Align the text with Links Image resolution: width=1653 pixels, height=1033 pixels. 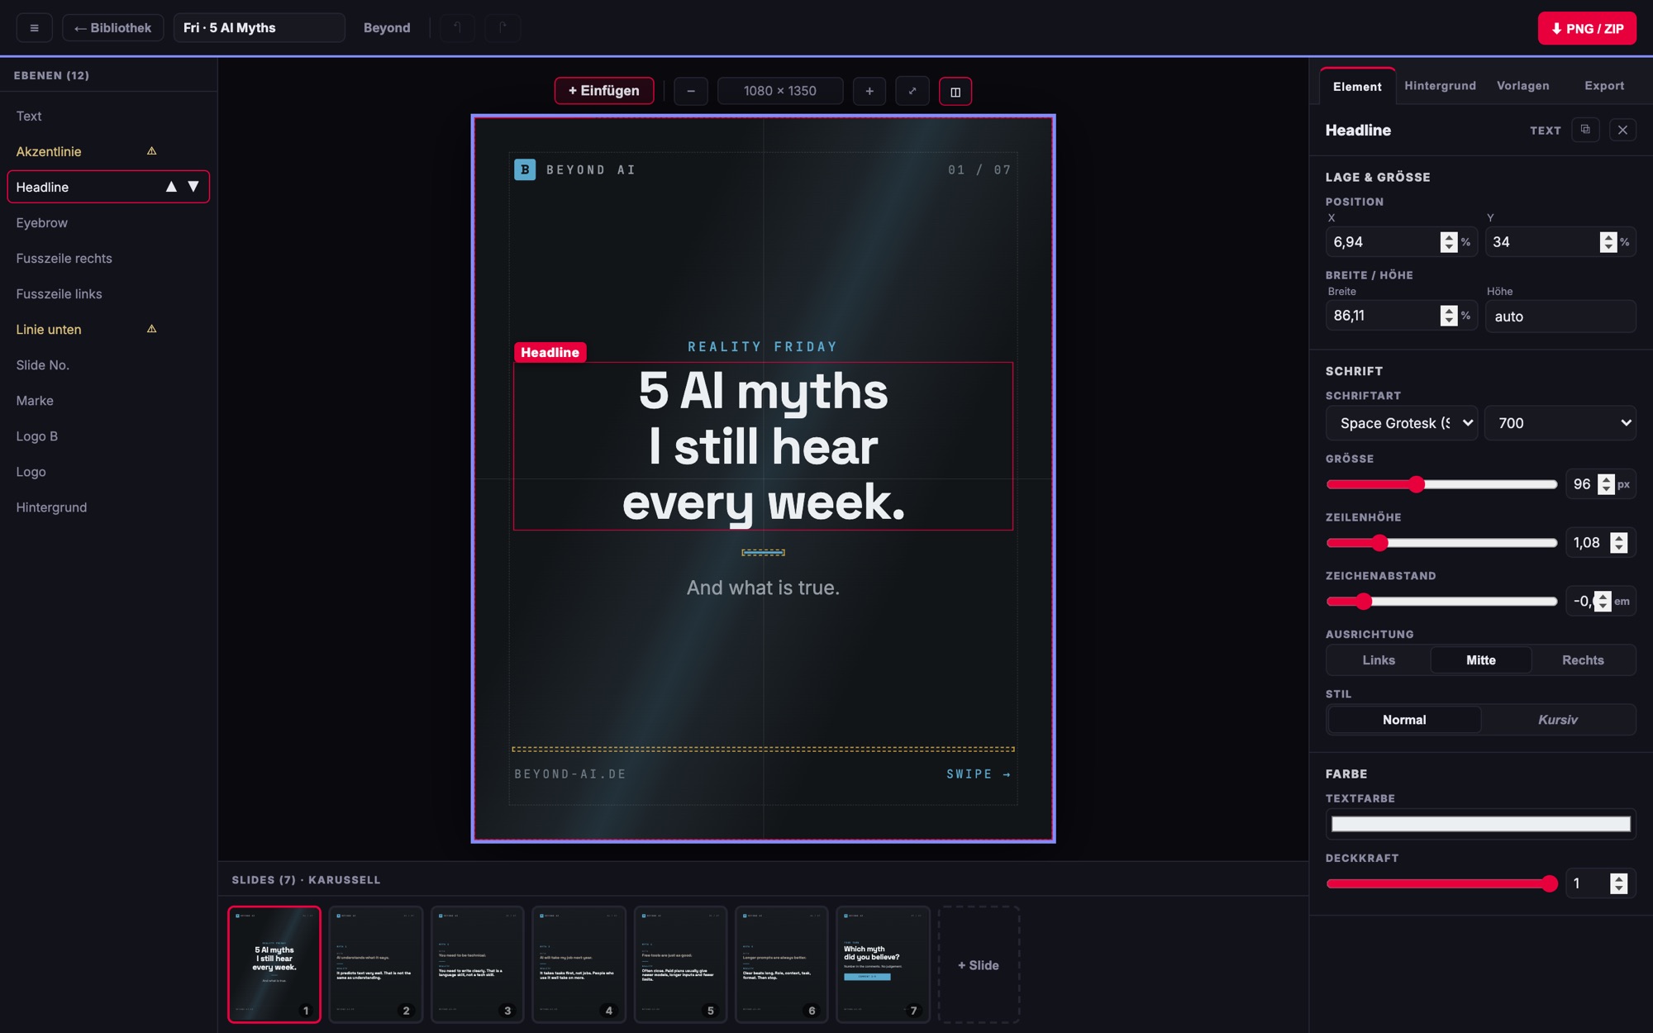coord(1379,660)
